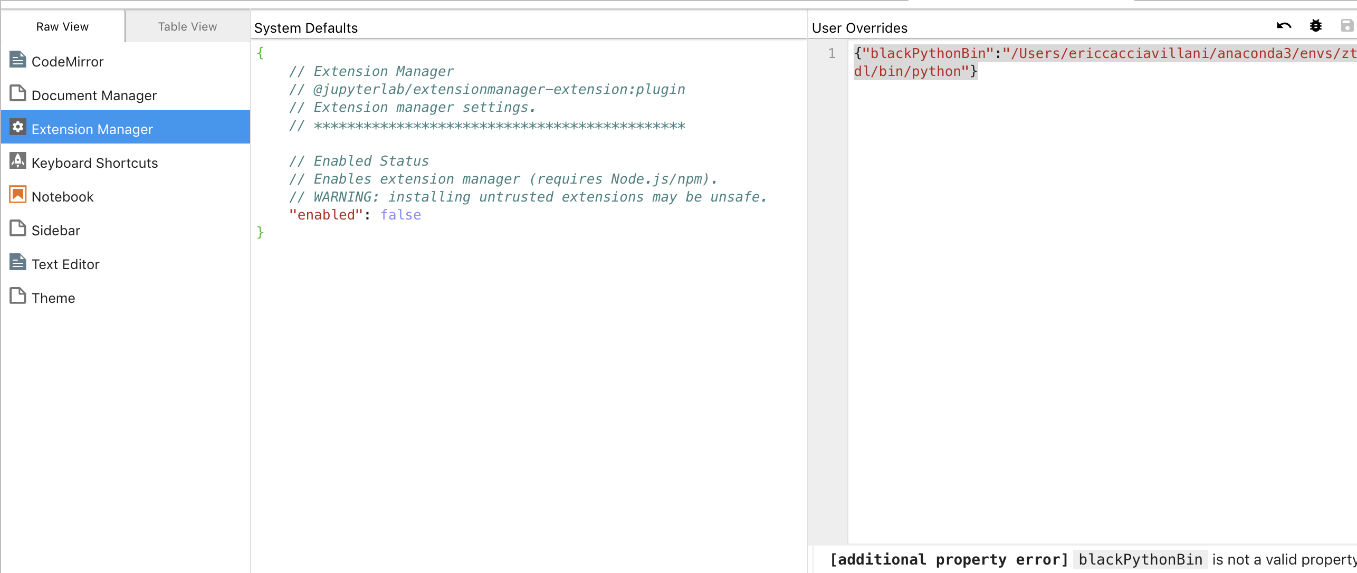Click the debug bug icon
The width and height of the screenshot is (1357, 573).
1316,25
